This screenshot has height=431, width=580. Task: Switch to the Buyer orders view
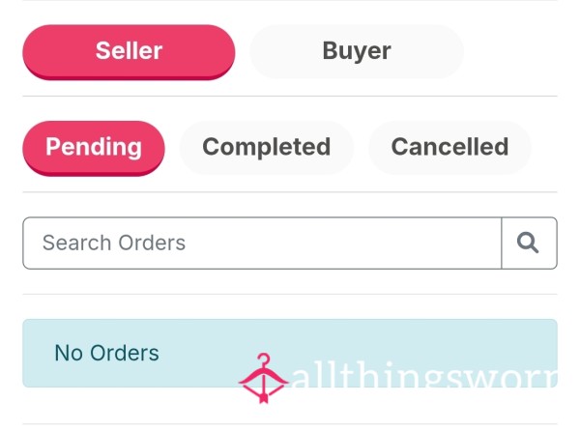pos(357,51)
